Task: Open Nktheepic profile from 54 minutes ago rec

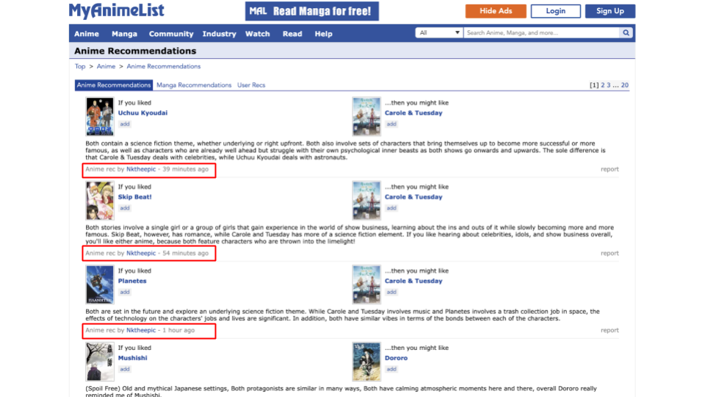Action: [x=141, y=254]
